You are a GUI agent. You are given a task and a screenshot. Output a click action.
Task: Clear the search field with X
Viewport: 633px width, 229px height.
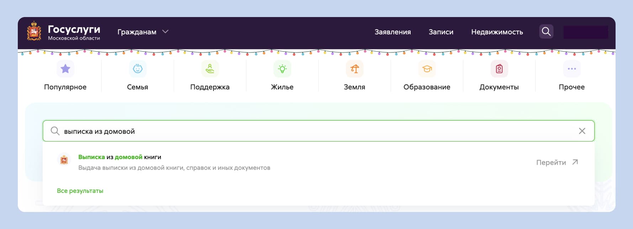click(582, 131)
